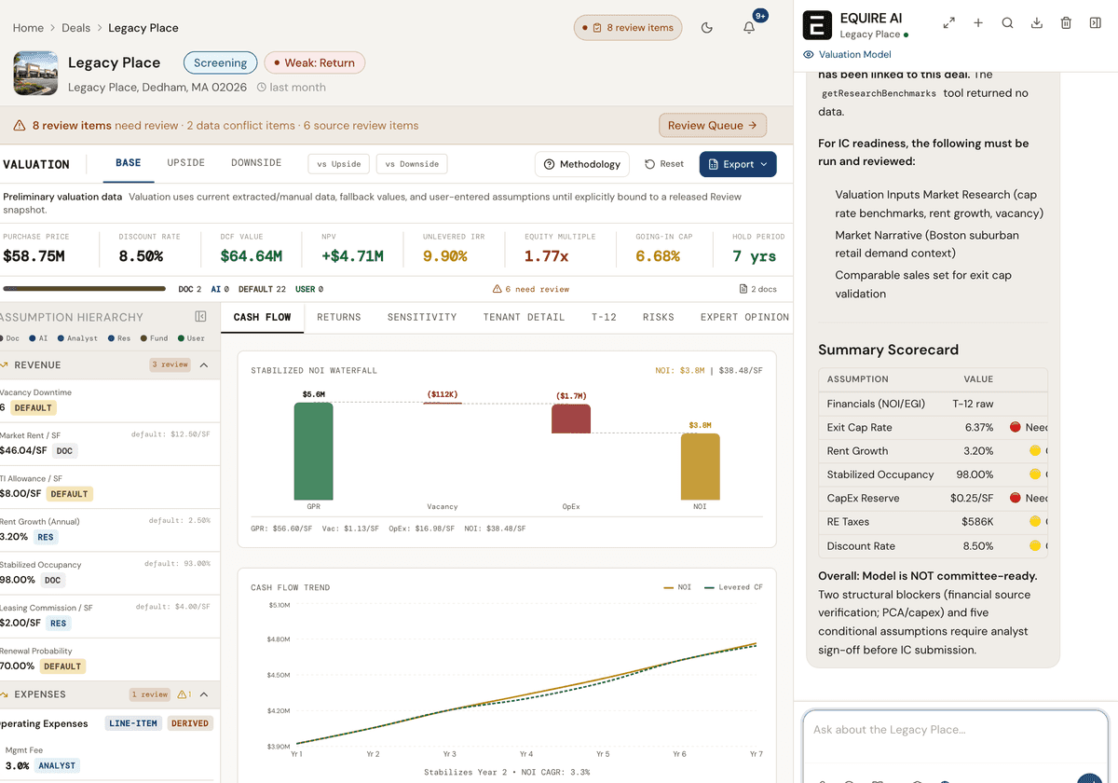The width and height of the screenshot is (1118, 783).
Task: Edit the TI Allowance $8.00/SF value
Action: (20, 494)
